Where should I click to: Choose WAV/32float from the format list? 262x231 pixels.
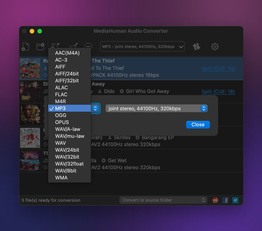(x=69, y=164)
